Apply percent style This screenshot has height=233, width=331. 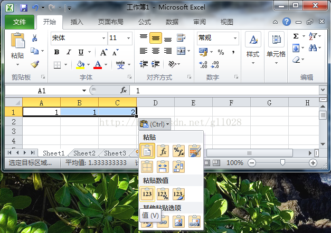[221, 52]
